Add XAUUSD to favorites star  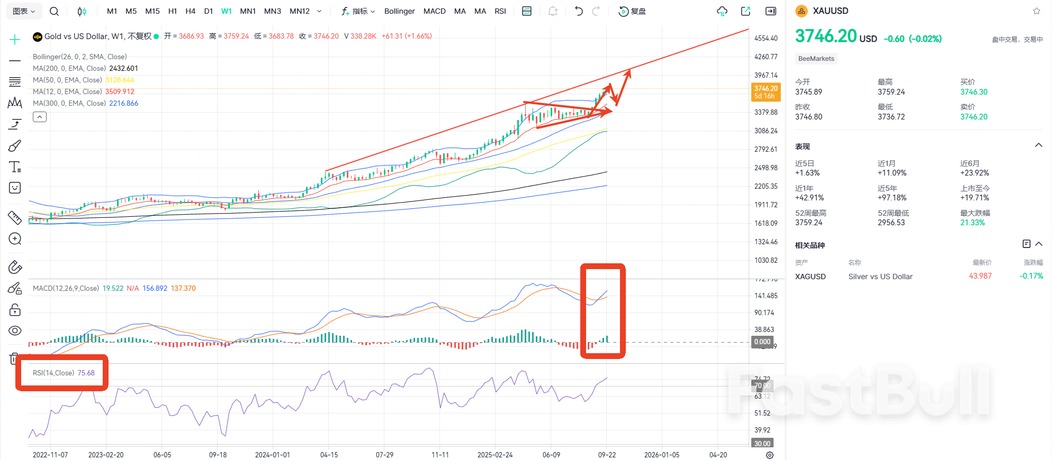pyautogui.click(x=1036, y=11)
